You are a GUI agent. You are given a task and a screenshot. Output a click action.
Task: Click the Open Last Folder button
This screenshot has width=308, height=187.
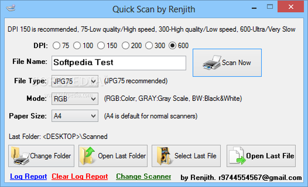pos(113,156)
